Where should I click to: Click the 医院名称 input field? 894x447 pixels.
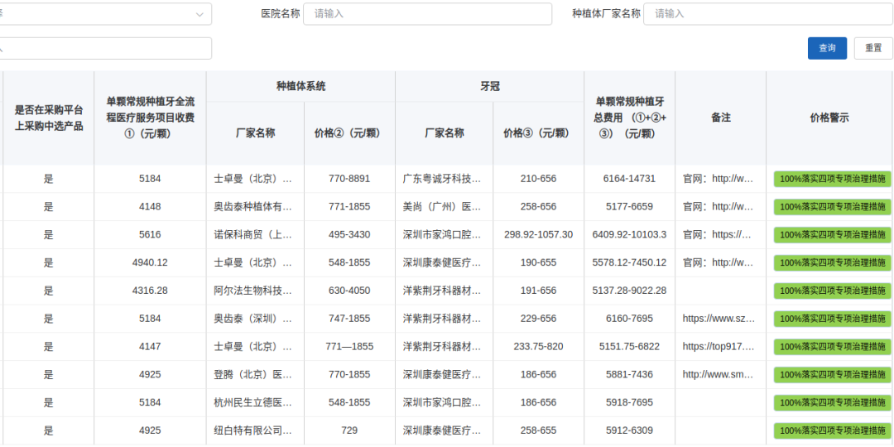(x=427, y=14)
